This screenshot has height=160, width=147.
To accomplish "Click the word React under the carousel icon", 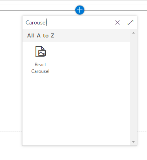I will [x=41, y=65].
